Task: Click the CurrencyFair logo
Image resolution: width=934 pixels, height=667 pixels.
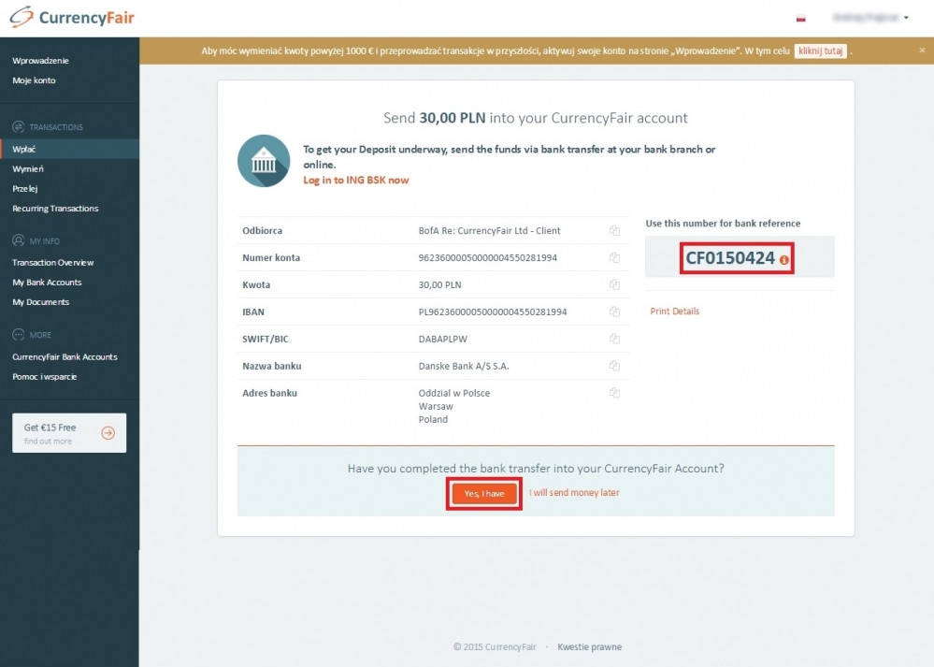Action: (72, 17)
